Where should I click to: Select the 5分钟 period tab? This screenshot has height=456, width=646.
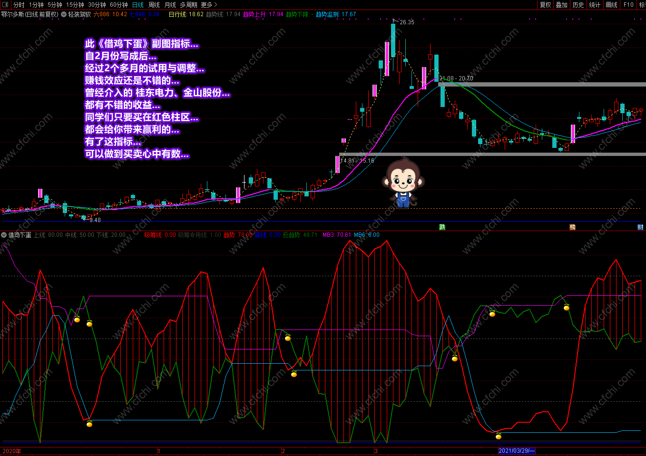pyautogui.click(x=55, y=5)
